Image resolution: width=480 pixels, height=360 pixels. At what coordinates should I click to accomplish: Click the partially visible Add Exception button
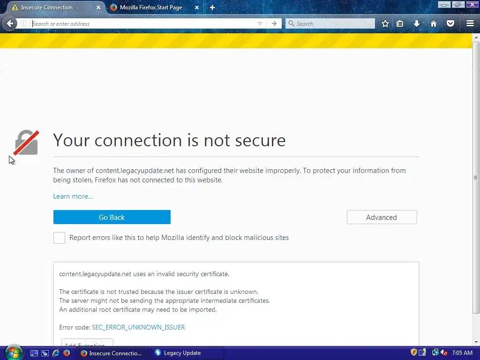tap(87, 342)
